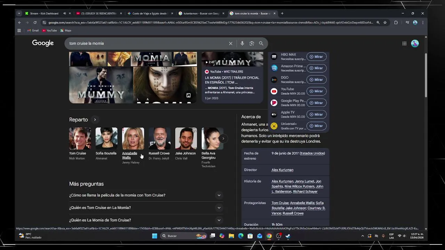
Task: Click Mirar button for Google Play
Action: click(316, 103)
